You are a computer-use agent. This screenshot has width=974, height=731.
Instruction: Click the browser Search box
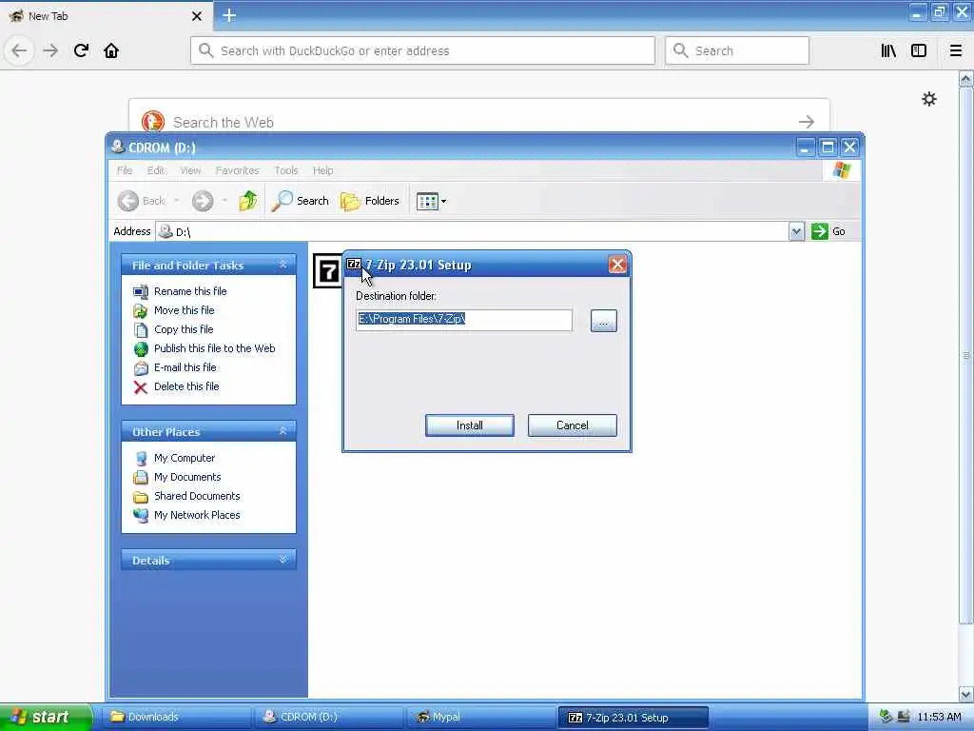(x=737, y=50)
